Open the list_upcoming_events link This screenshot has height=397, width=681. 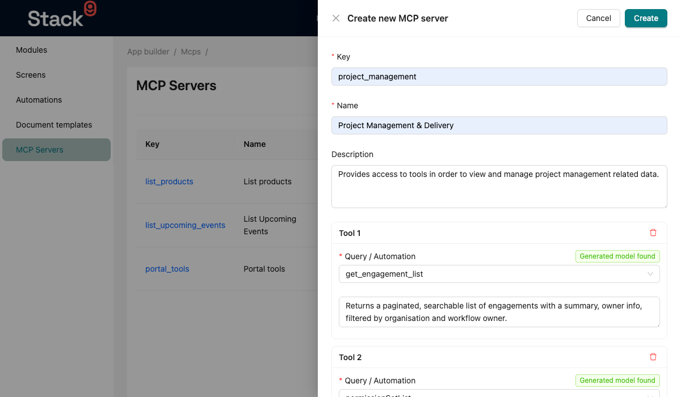point(185,225)
